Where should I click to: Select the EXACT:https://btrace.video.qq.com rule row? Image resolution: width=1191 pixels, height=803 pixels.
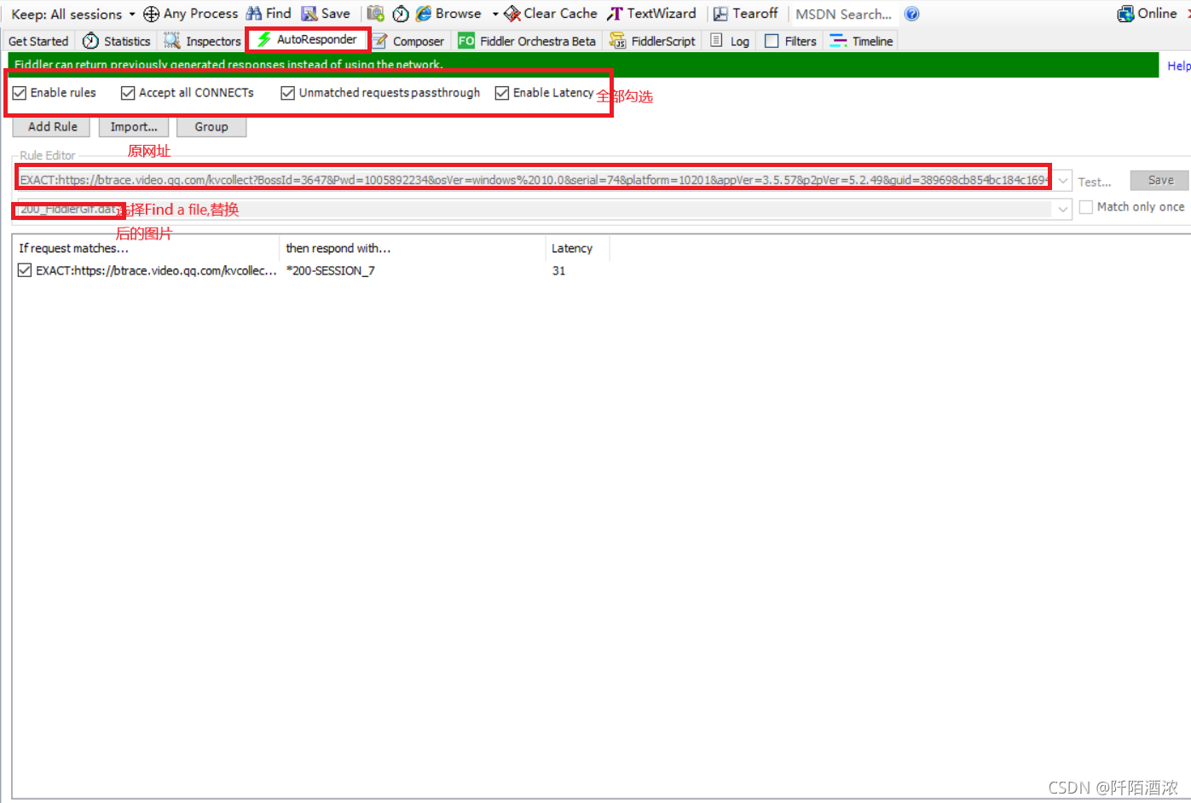click(156, 270)
